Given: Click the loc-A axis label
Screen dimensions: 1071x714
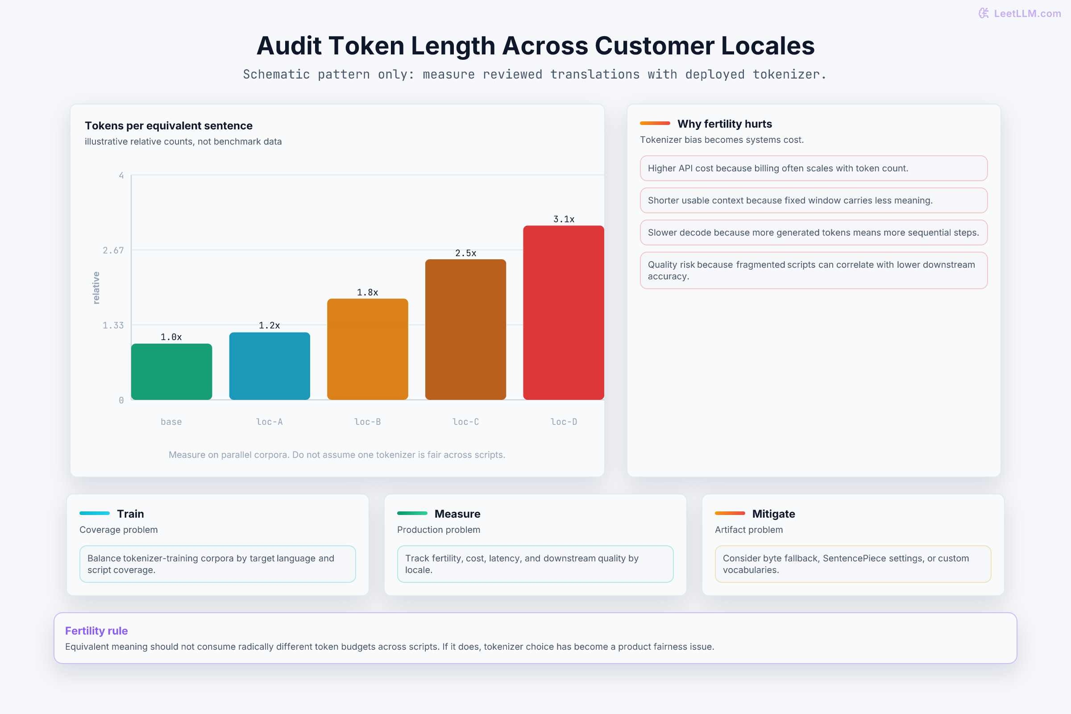Looking at the screenshot, I should pos(270,422).
